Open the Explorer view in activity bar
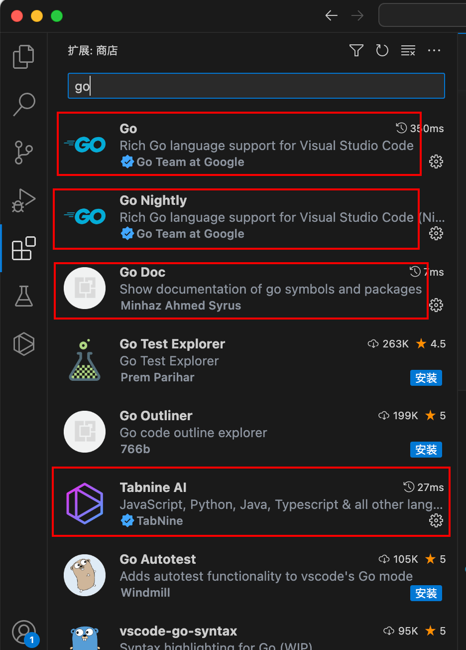Image resolution: width=466 pixels, height=650 pixels. click(23, 56)
